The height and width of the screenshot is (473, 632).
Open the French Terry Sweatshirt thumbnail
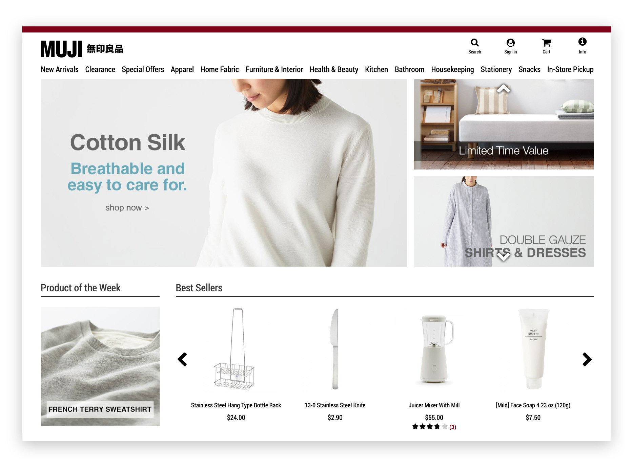[x=100, y=366]
